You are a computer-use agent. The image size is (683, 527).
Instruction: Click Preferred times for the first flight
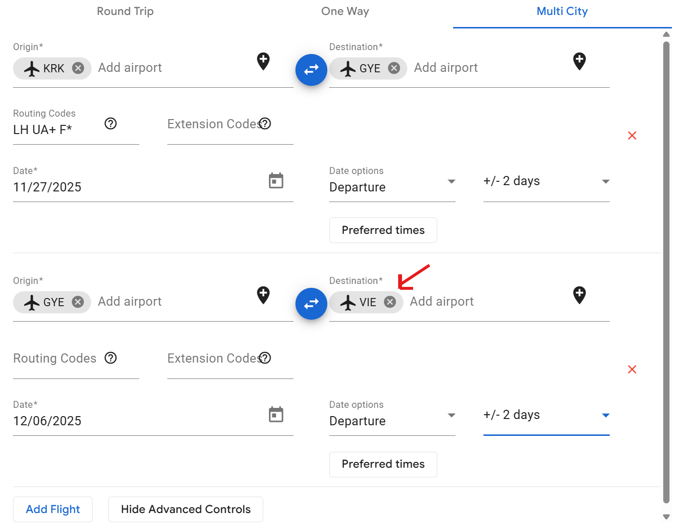(x=383, y=230)
